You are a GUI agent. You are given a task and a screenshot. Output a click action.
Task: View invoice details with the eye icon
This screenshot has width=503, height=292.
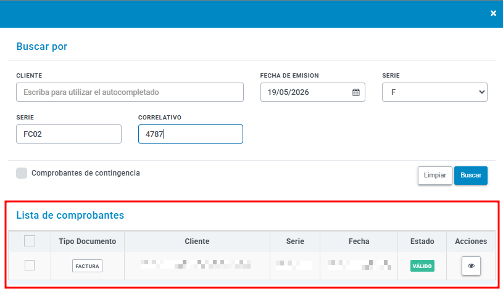[x=471, y=266]
